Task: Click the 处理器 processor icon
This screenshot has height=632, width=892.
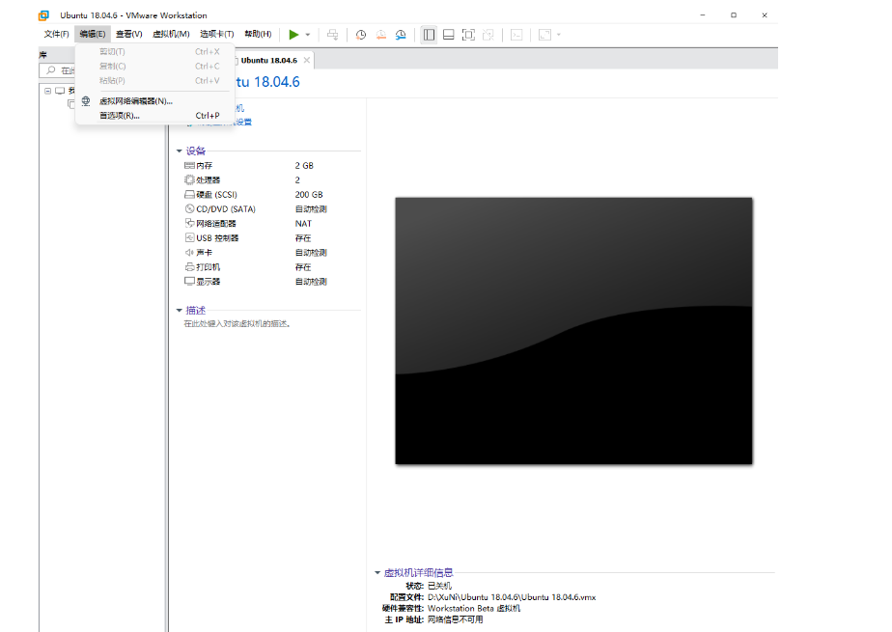Action: pyautogui.click(x=189, y=179)
